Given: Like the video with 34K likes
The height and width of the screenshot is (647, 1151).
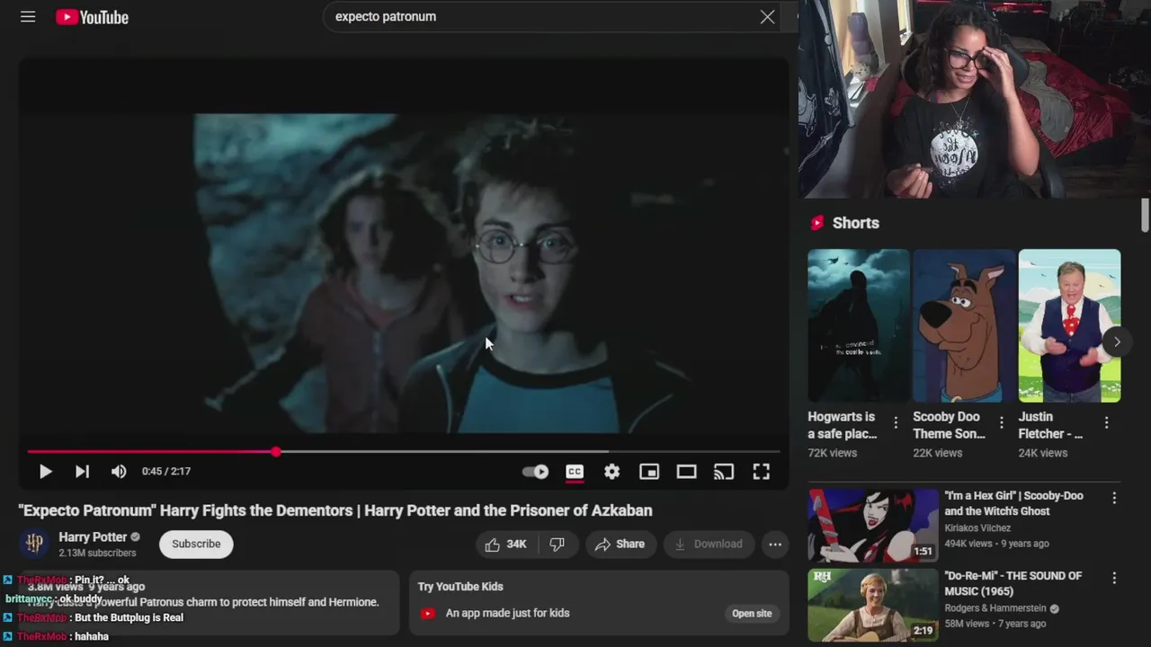Looking at the screenshot, I should pos(506,544).
